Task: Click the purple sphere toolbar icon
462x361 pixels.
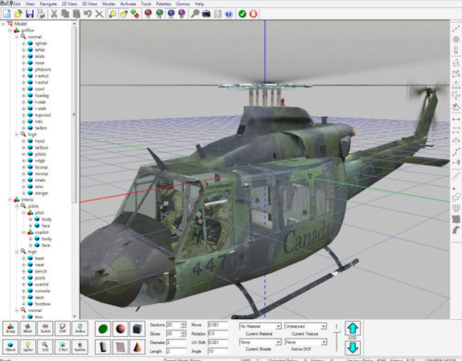Action: [182, 14]
